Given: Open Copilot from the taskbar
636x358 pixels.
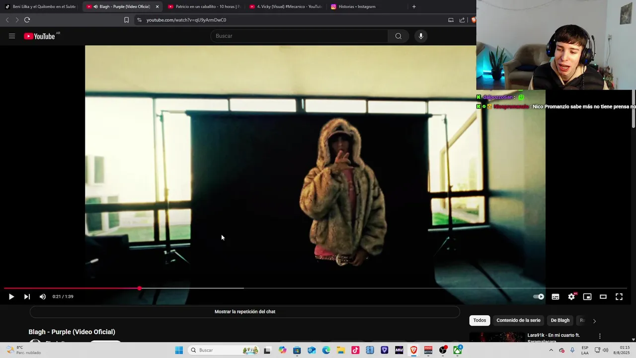Looking at the screenshot, I should coord(282,350).
